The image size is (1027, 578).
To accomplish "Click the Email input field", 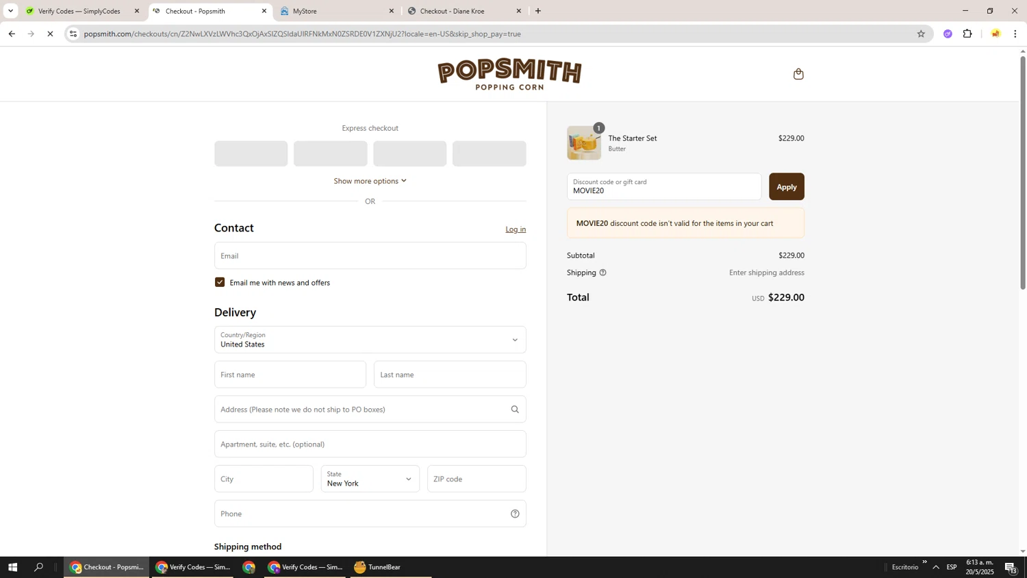I will click(x=370, y=255).
